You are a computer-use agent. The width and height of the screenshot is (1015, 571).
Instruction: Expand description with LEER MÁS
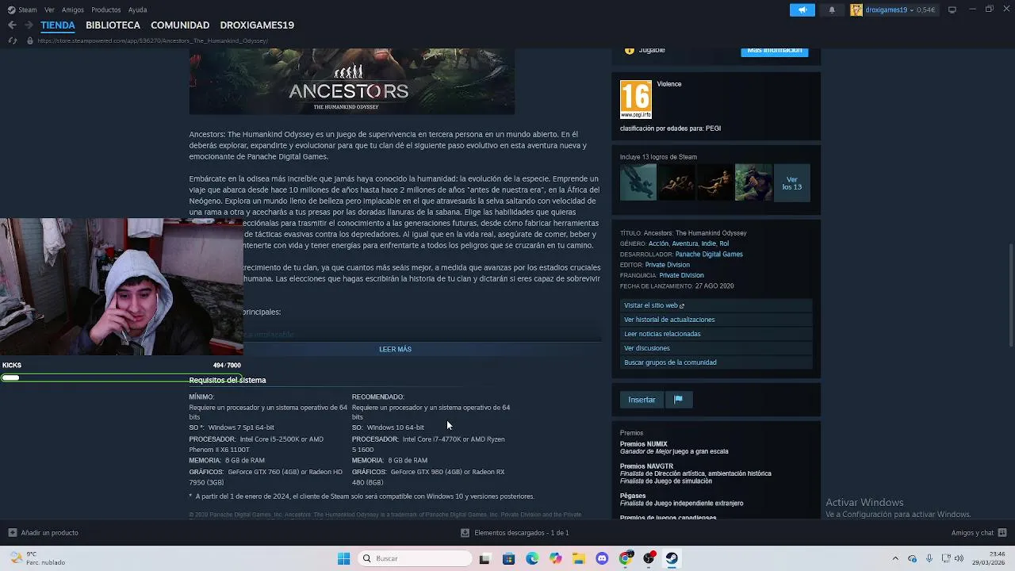395,349
